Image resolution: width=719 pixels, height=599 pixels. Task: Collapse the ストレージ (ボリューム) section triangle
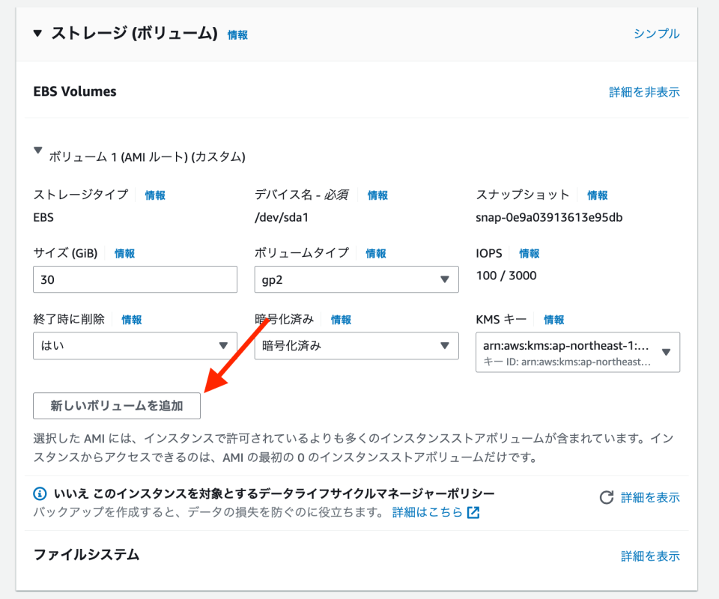(37, 33)
